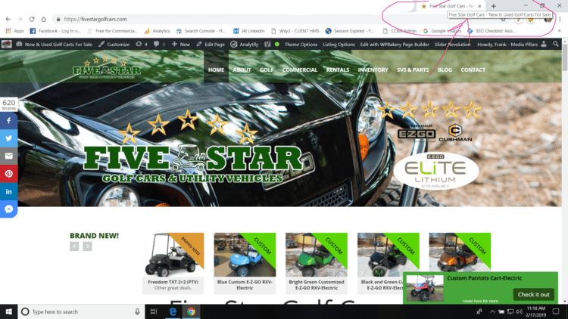This screenshot has width=568, height=319.
Task: Open the CONTACT nav item
Action: [x=473, y=70]
